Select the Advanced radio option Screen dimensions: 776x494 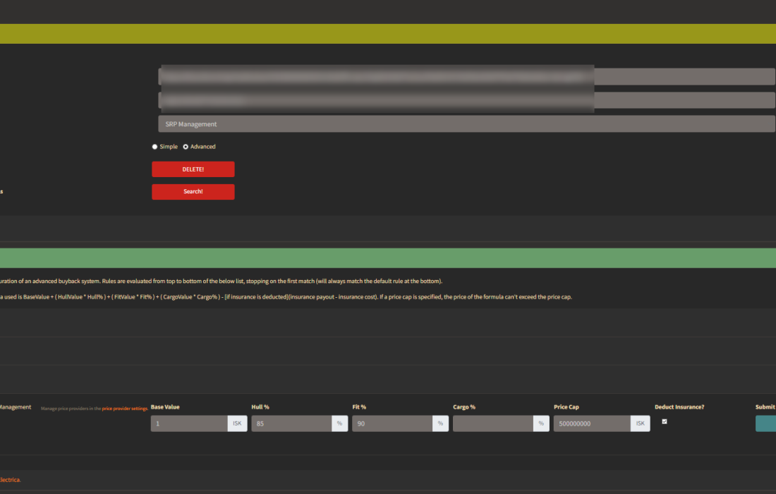coord(186,147)
